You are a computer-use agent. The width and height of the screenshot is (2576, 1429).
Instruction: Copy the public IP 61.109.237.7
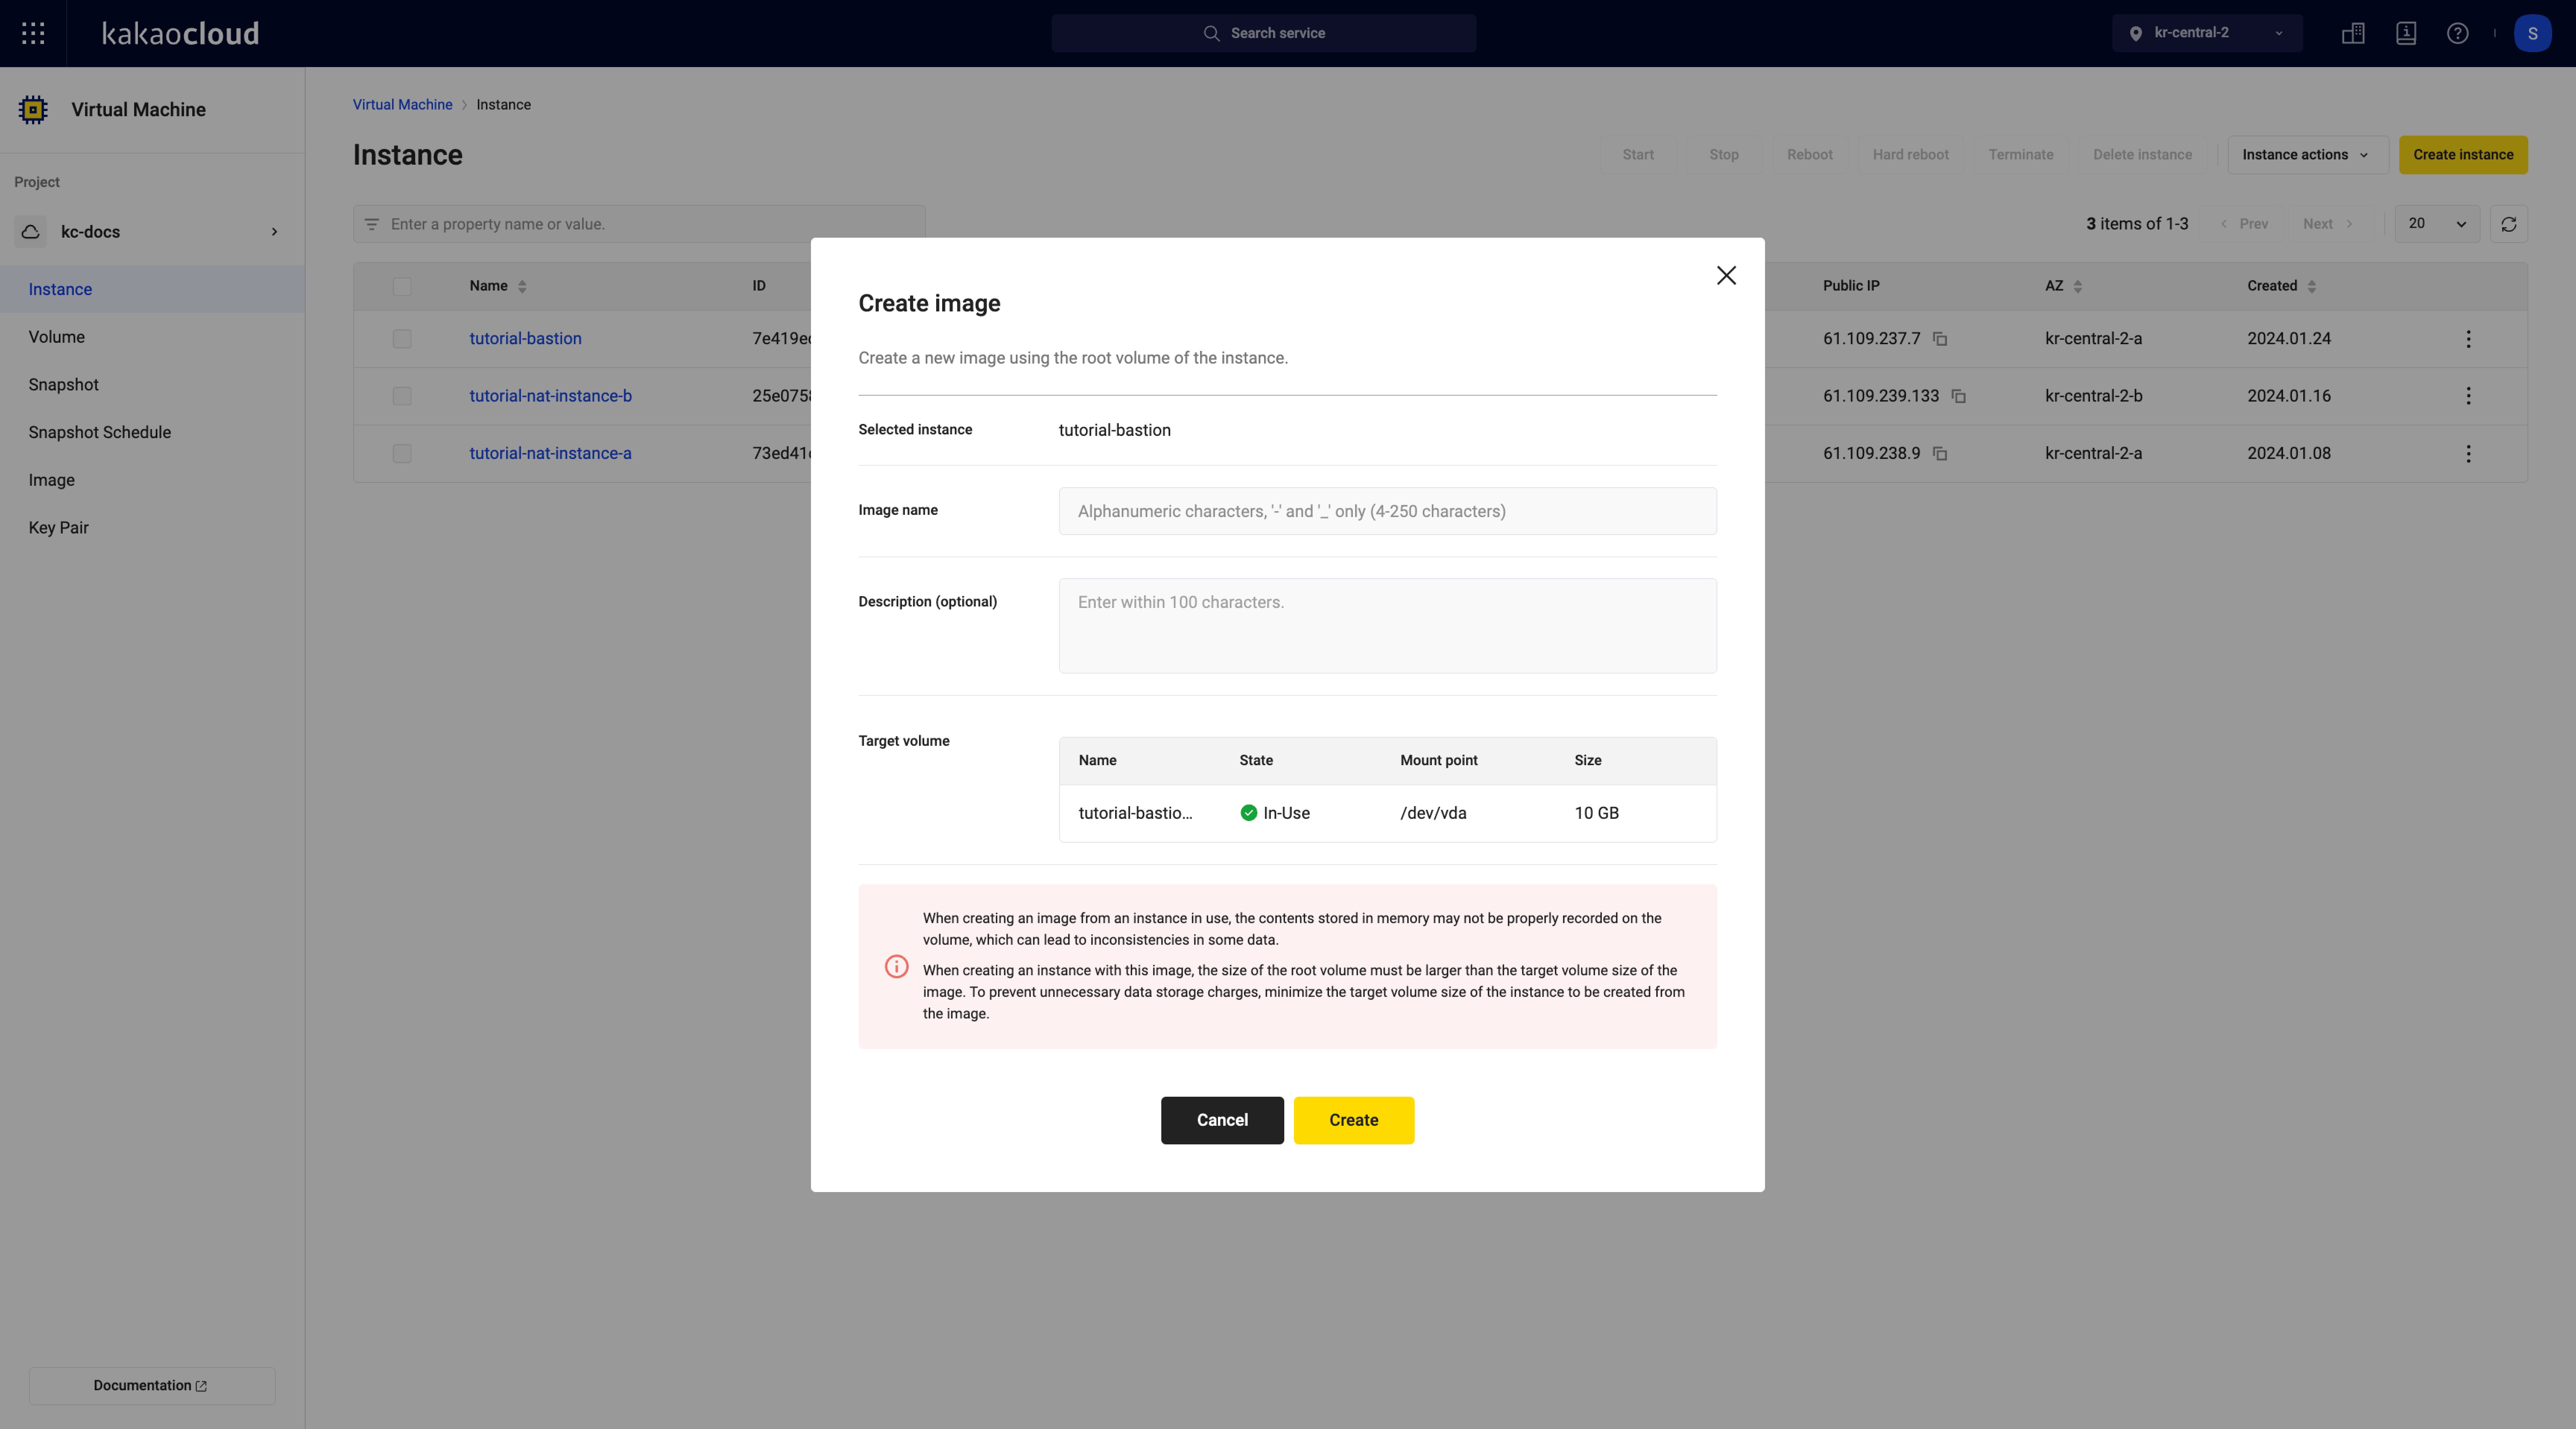point(1940,339)
